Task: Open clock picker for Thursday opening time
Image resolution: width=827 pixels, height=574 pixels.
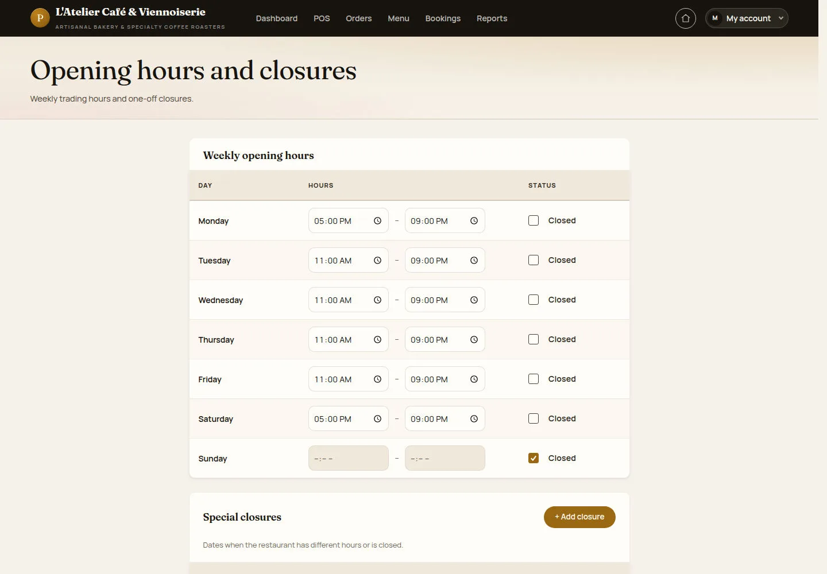Action: 377,340
